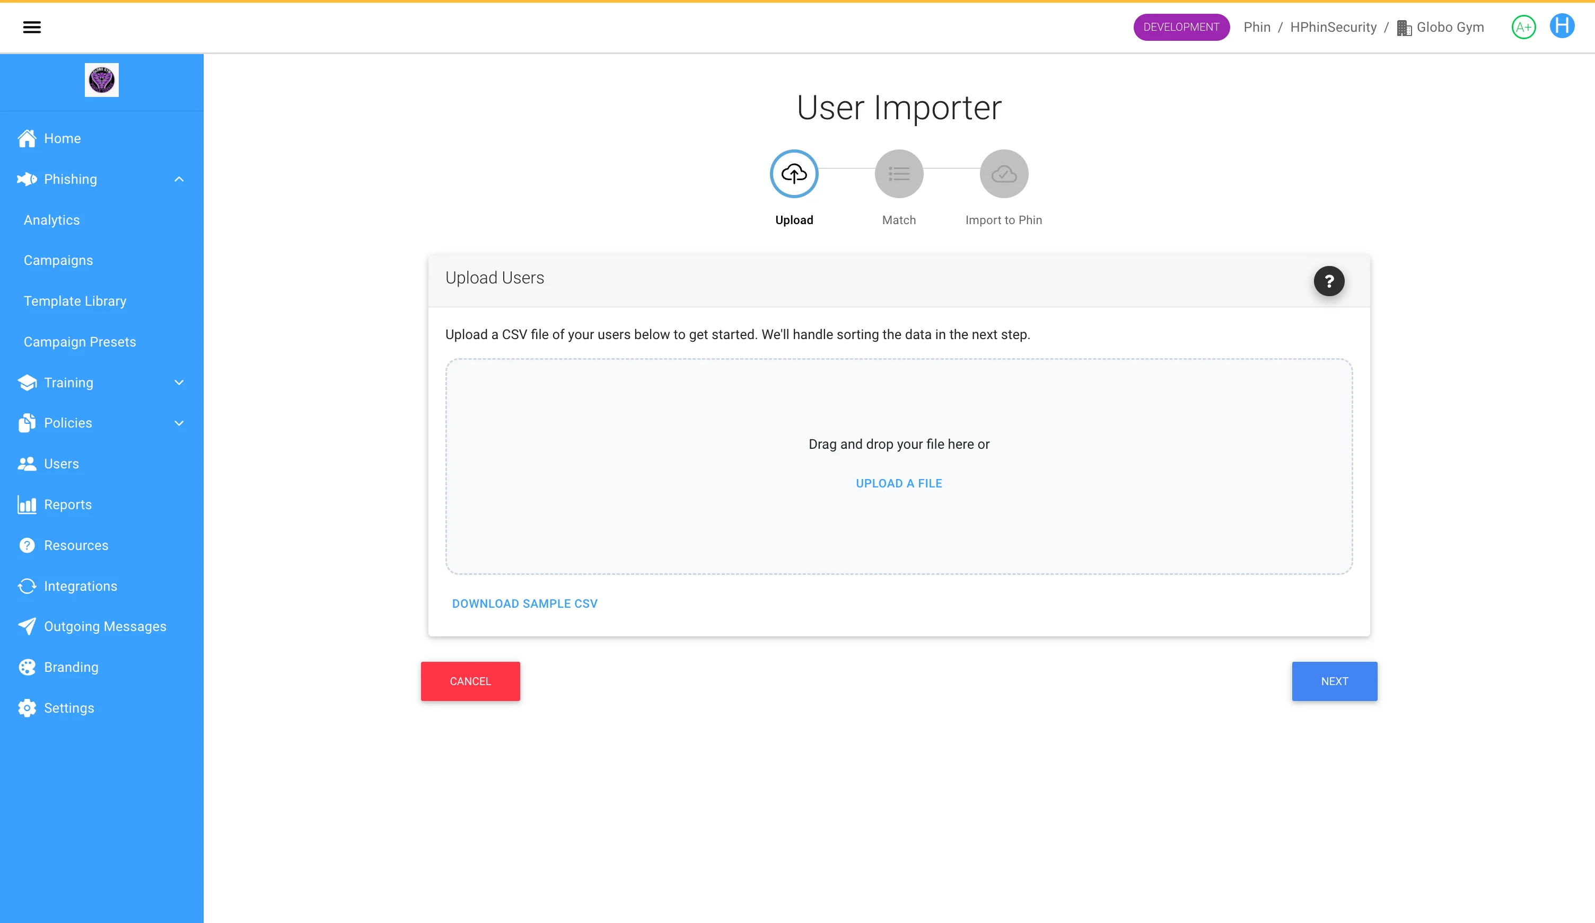Screen dimensions: 1595x923
Task: Open the Template Library
Action: [75, 301]
